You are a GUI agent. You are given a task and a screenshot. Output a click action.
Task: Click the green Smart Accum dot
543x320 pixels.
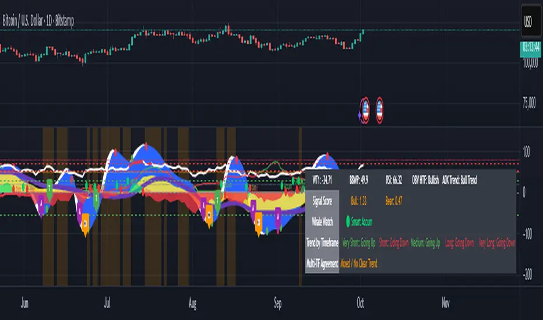pos(348,222)
